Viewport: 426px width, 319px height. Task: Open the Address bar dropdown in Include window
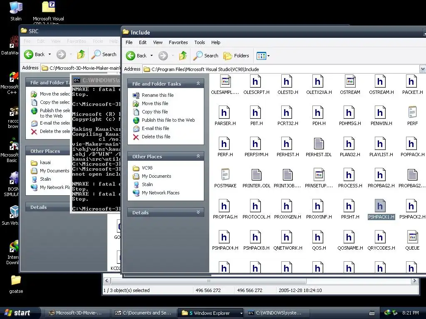pos(423,69)
